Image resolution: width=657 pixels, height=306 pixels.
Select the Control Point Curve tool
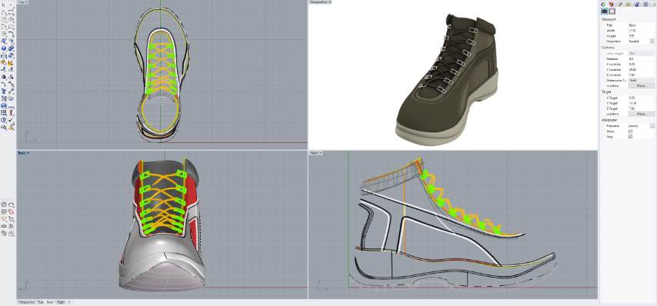click(x=12, y=12)
